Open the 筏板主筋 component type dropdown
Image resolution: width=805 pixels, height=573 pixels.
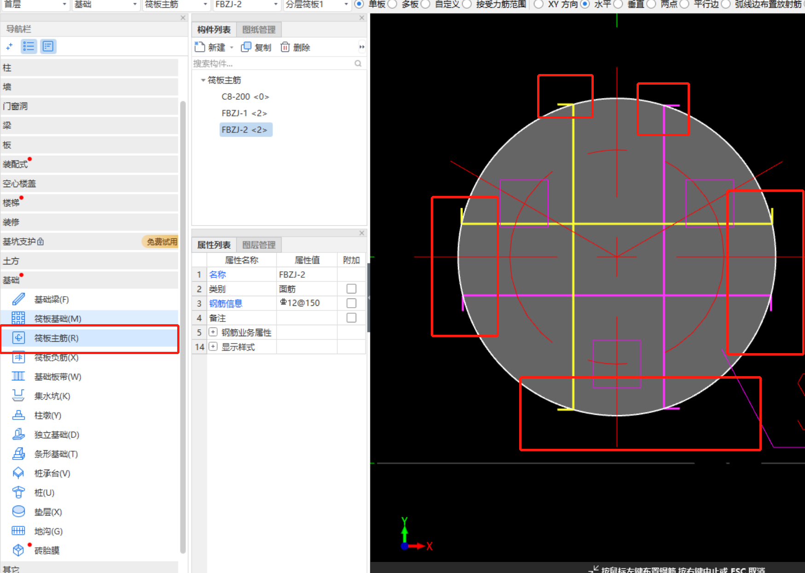(176, 5)
